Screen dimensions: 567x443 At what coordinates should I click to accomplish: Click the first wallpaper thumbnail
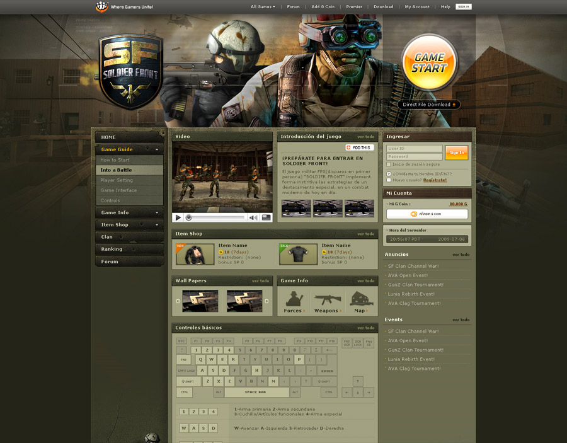(200, 301)
